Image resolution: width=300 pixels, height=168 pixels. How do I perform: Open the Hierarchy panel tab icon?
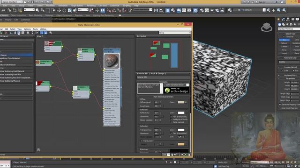pos(288,19)
